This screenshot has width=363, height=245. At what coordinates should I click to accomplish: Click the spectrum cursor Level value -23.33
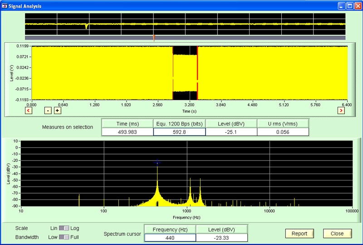(221, 238)
